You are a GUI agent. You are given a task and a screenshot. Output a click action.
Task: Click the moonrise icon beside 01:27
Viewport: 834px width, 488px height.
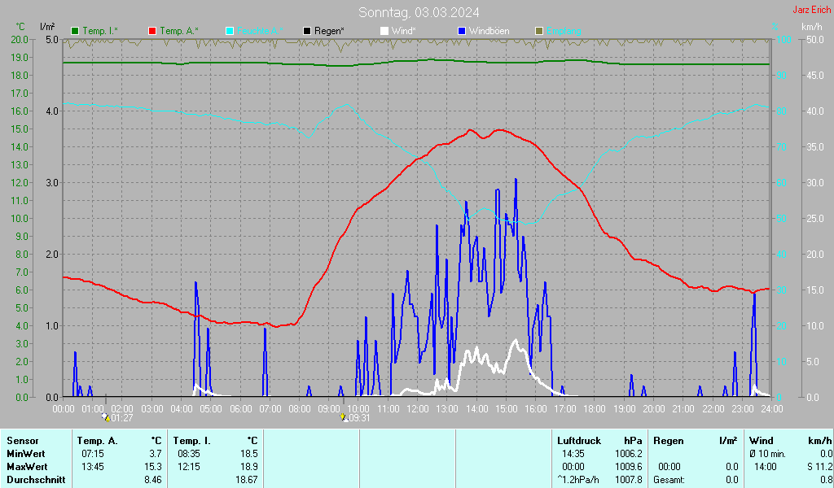(107, 418)
